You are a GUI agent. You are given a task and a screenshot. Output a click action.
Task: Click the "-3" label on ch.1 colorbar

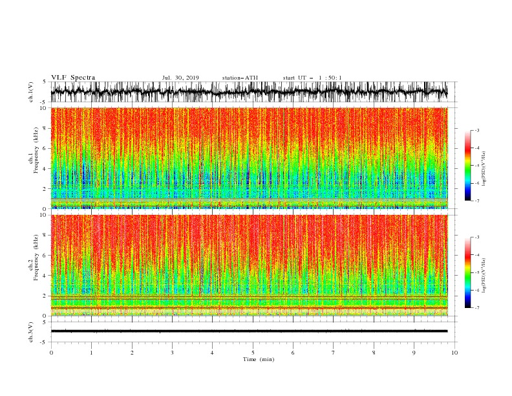476,130
